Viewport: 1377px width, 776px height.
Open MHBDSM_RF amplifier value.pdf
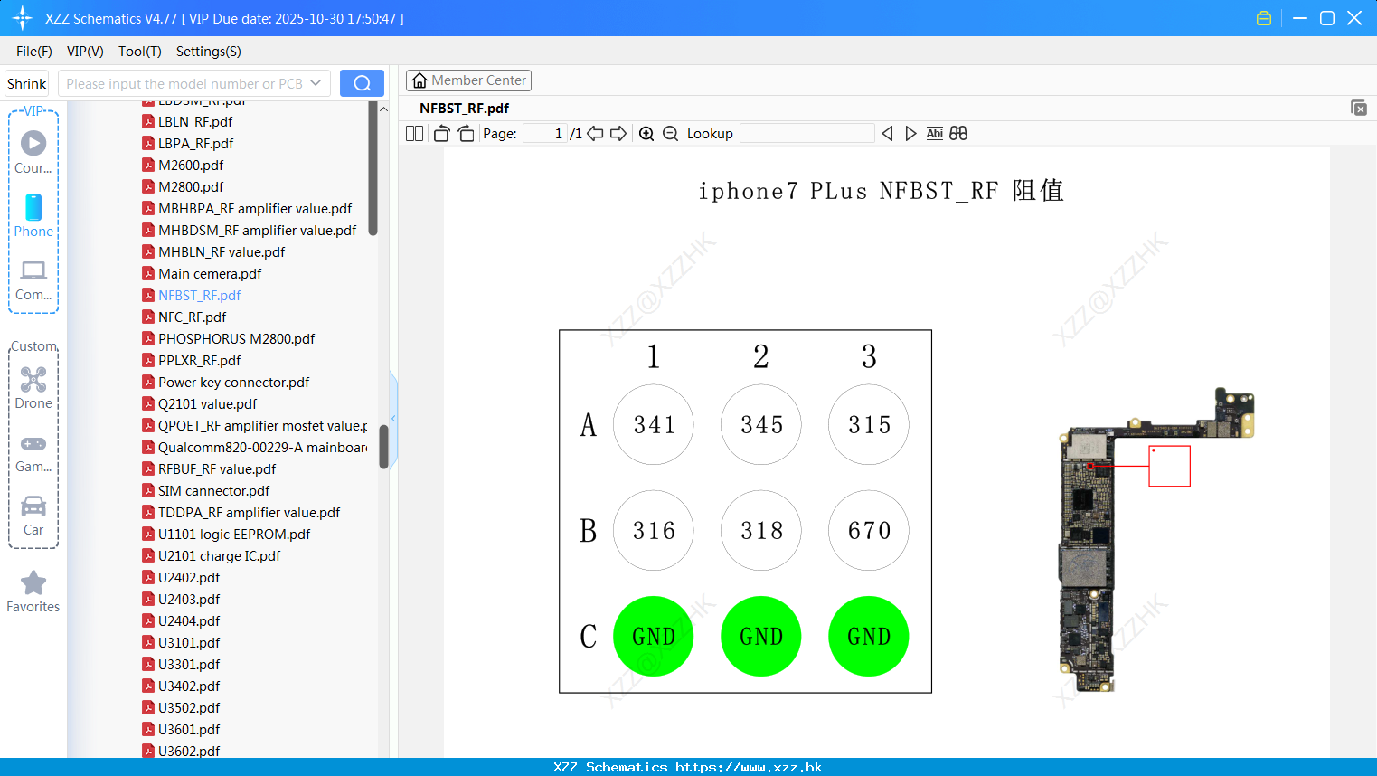pyautogui.click(x=257, y=230)
